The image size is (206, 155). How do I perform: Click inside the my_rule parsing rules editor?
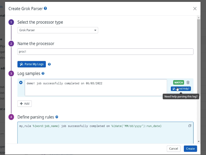(105, 133)
